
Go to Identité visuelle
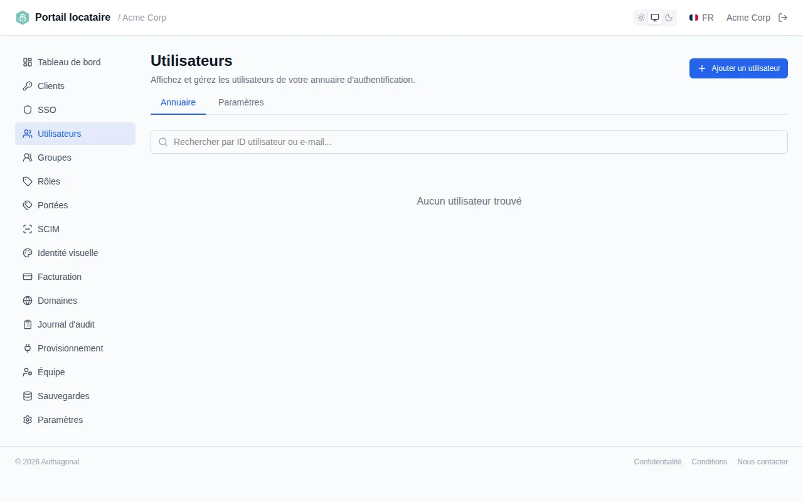coord(75,253)
